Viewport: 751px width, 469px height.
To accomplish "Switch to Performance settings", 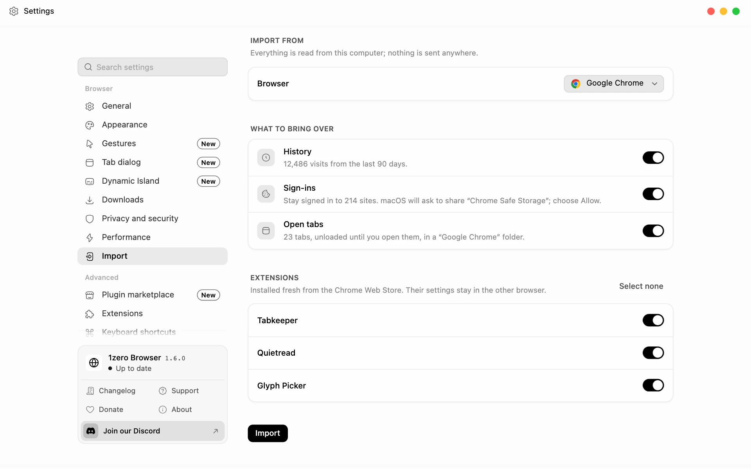I will (153, 237).
